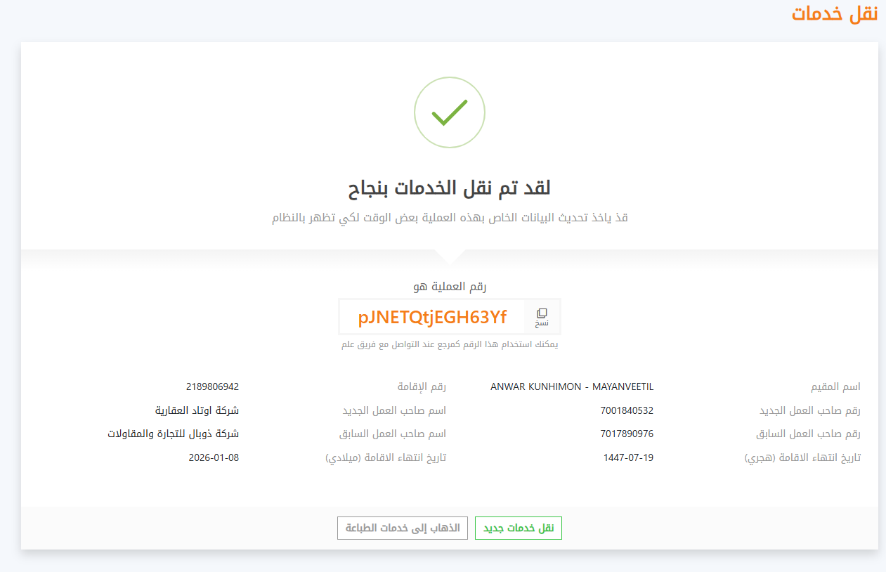Click new employer number 7001840532
The width and height of the screenshot is (886, 572).
pos(627,410)
